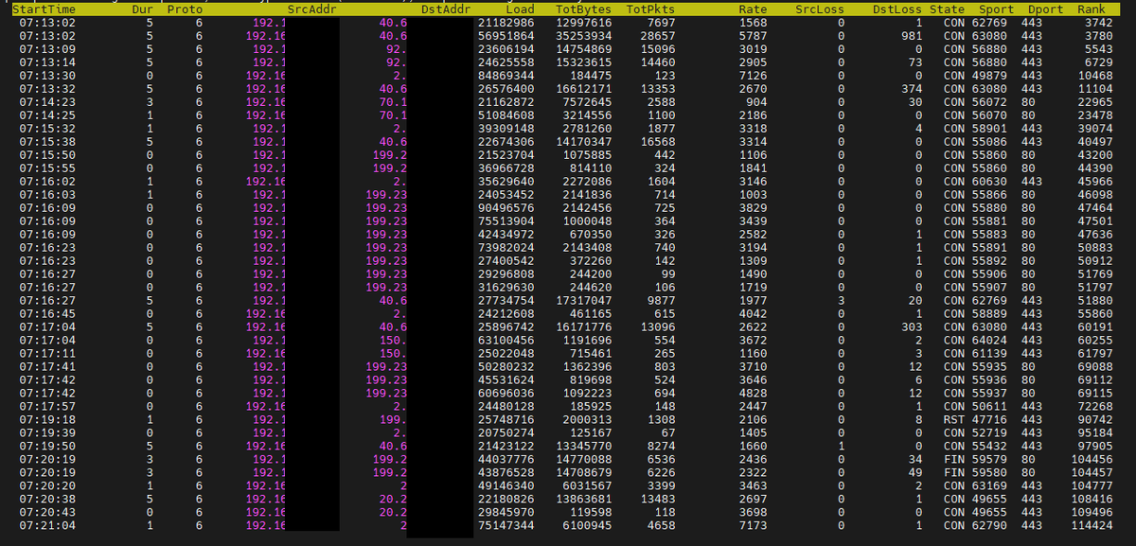1136x546 pixels.
Task: Select DstLoss value 981
Action: tap(912, 35)
